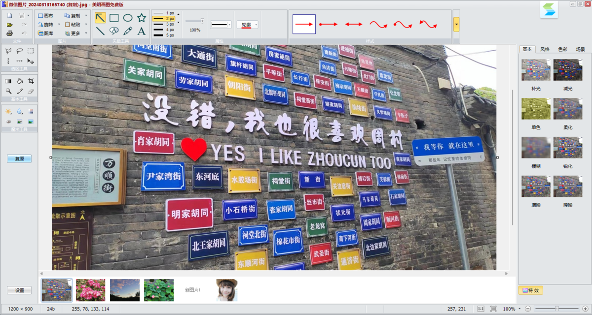Screen dimensions: 592x315
Task: Click the 复原 restore button
Action: 19,159
